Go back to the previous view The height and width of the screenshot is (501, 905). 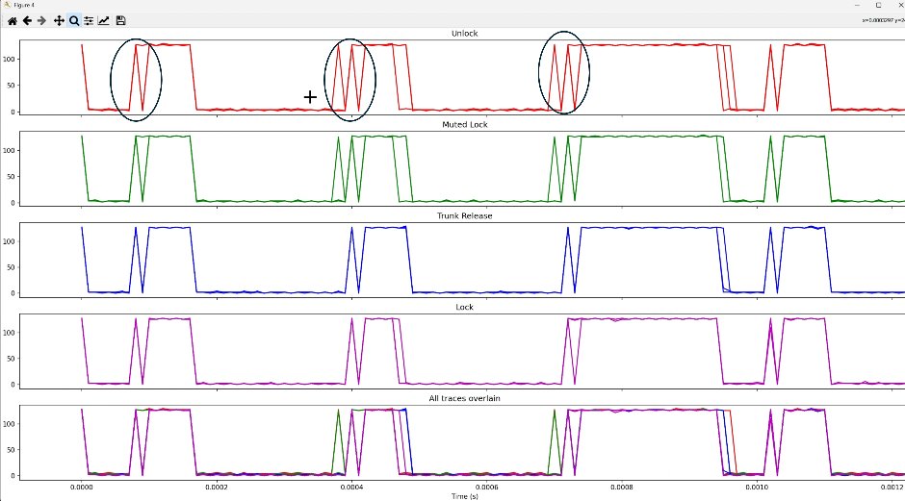coord(27,21)
